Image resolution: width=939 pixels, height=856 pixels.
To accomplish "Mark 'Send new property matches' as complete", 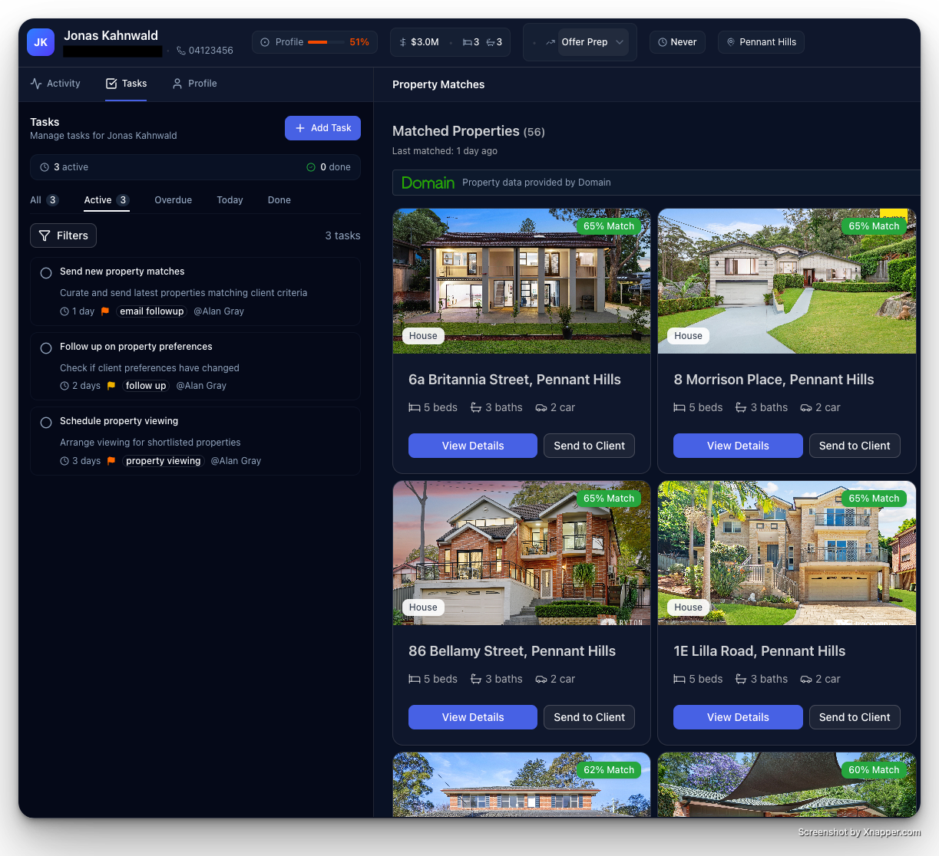I will 45,272.
